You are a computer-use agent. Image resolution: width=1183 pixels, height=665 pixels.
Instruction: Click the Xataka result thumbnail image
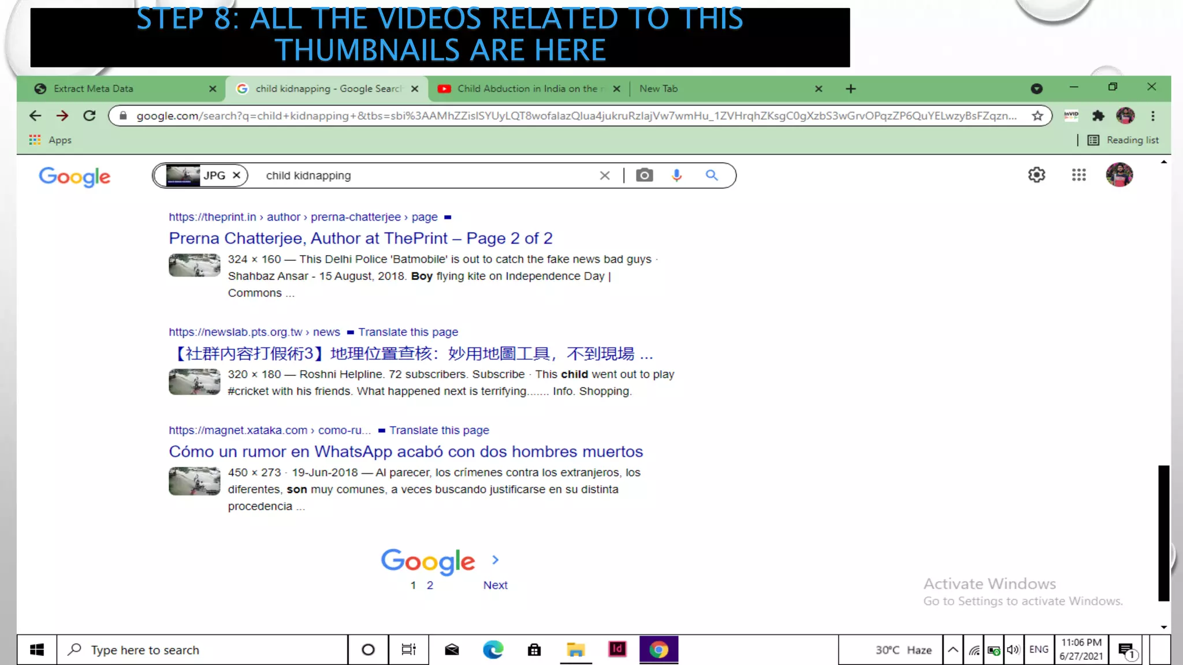[194, 481]
